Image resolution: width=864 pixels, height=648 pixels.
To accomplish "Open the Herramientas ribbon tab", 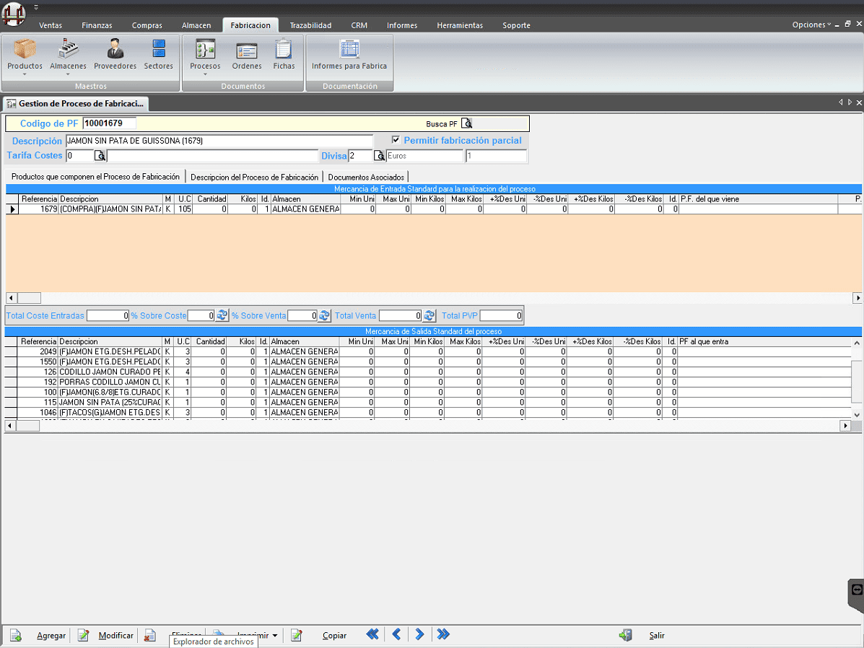I will 460,25.
